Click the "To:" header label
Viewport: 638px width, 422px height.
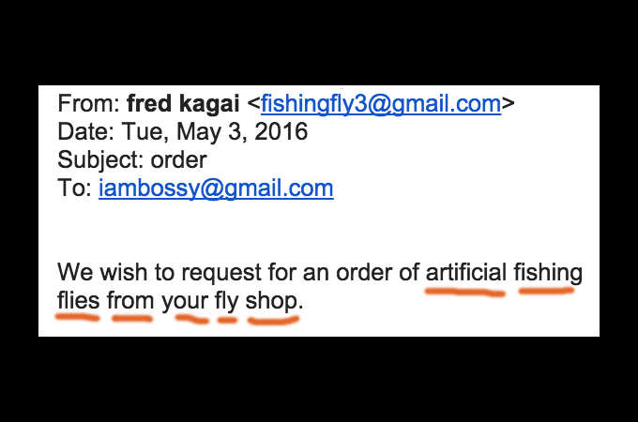pos(75,188)
